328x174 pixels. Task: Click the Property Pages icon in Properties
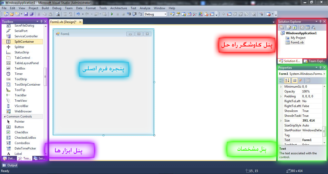[x=308, y=80]
